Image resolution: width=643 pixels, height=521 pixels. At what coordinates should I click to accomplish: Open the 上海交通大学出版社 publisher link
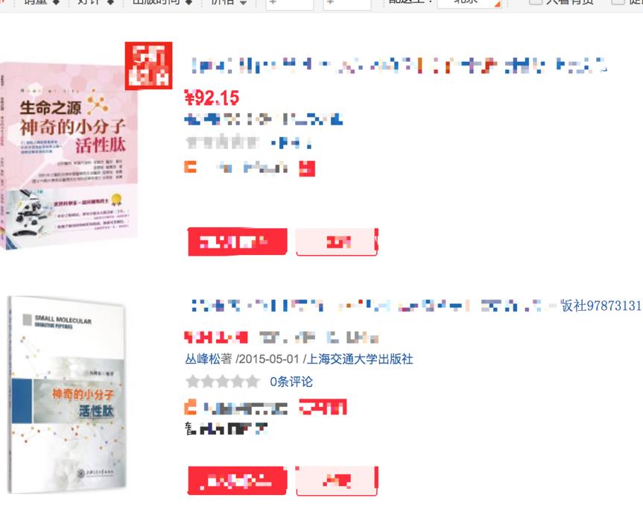click(x=360, y=359)
